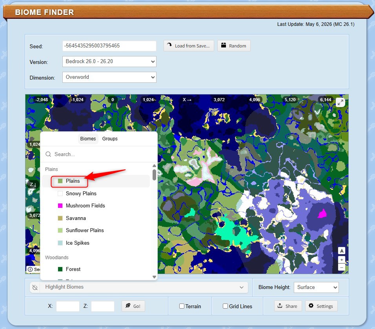The width and height of the screenshot is (375, 329).
Task: Switch to the Groups tab
Action: tap(110, 139)
